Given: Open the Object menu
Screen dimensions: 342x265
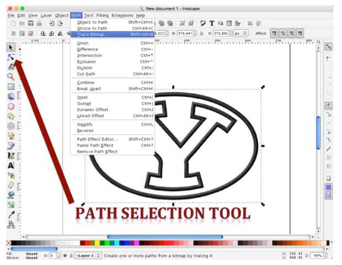Looking at the screenshot, I should 62,15.
